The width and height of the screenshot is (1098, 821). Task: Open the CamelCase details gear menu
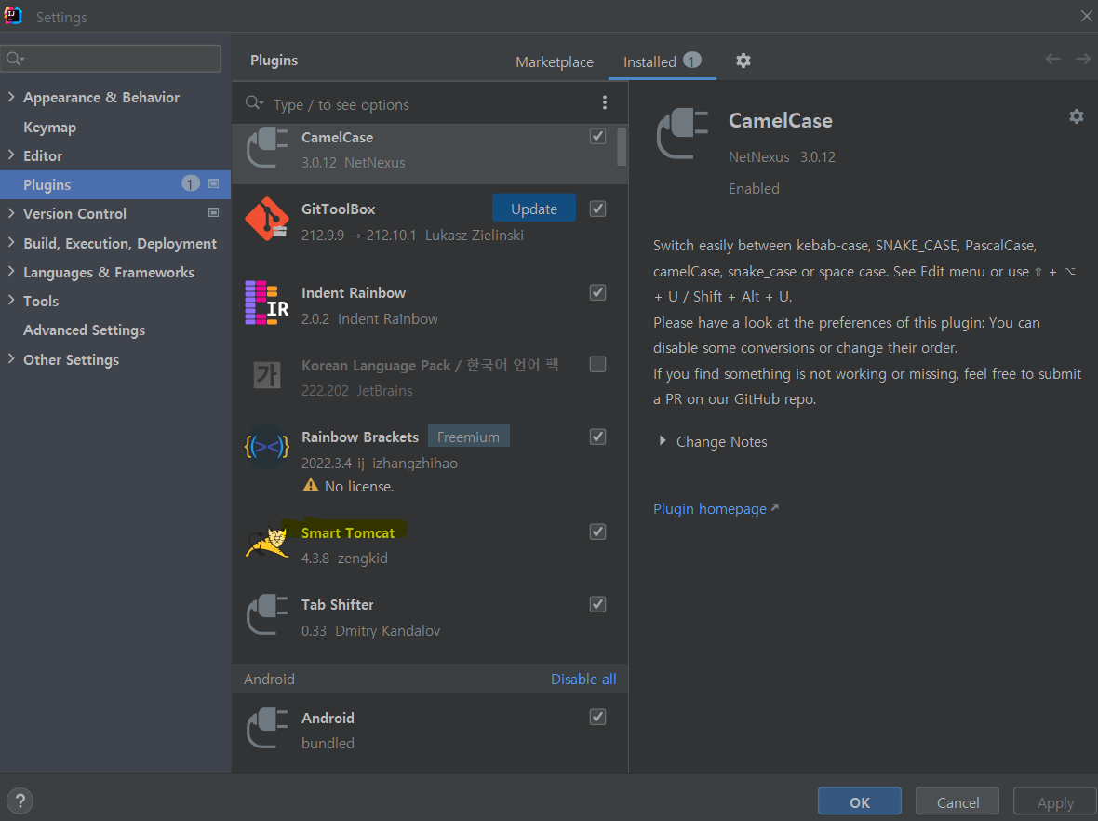tap(1077, 116)
